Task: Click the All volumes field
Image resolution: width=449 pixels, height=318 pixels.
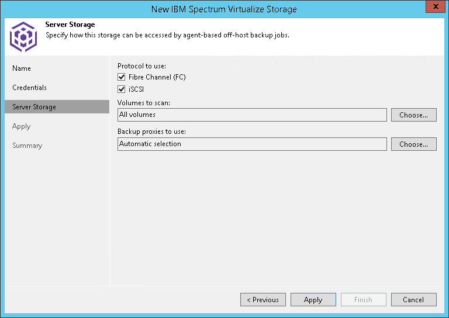Action: [x=252, y=115]
